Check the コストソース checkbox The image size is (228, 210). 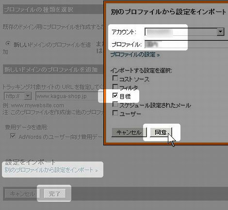[115, 79]
